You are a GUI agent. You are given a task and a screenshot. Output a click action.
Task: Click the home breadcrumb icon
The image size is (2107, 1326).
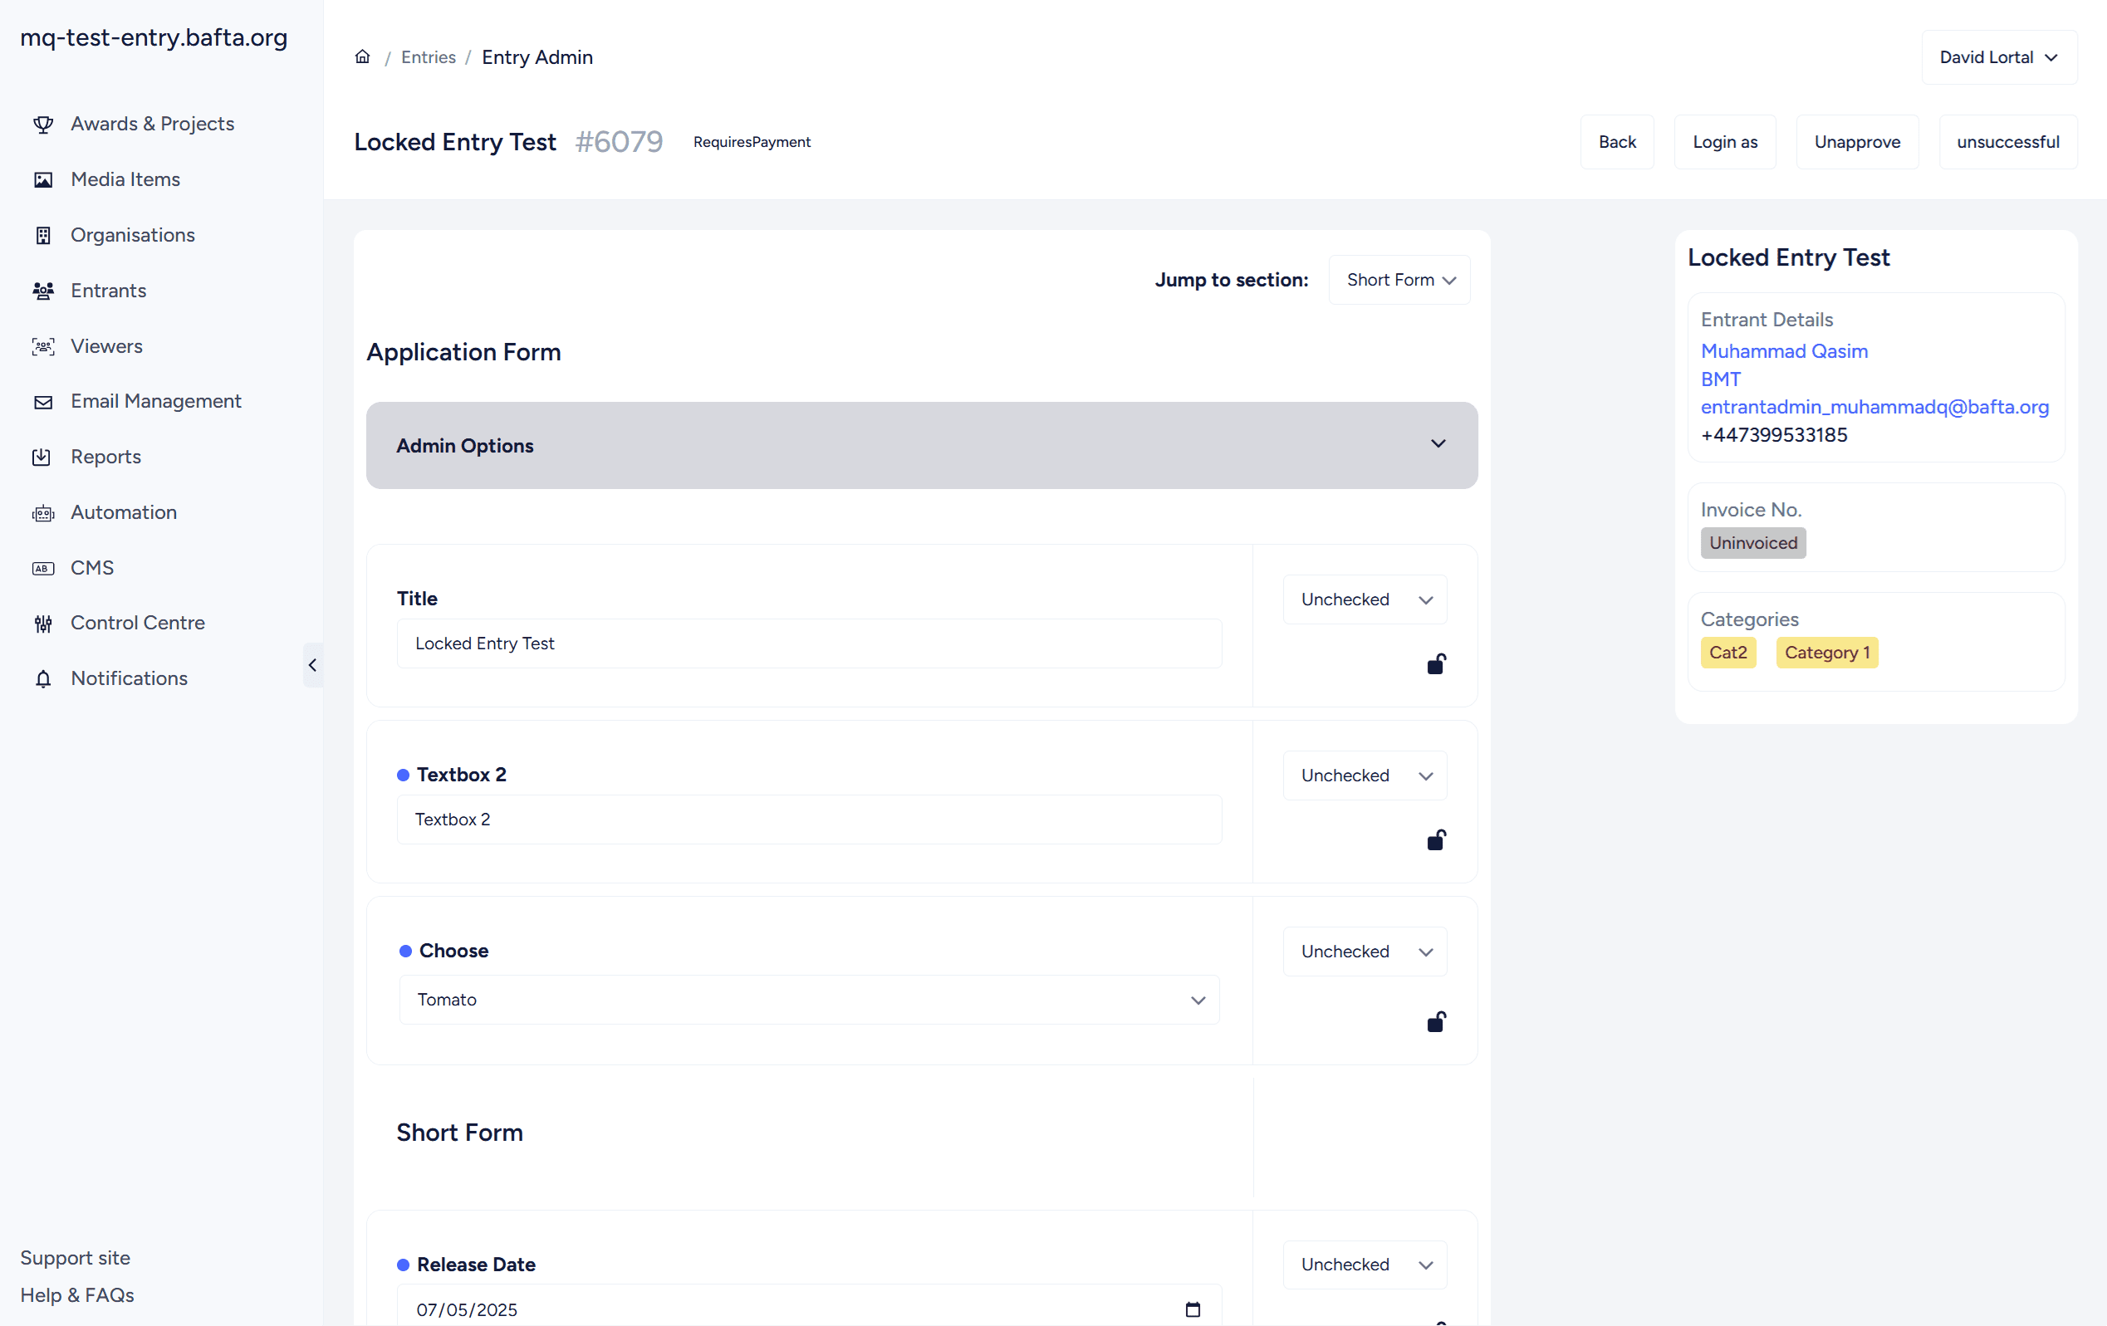click(362, 56)
